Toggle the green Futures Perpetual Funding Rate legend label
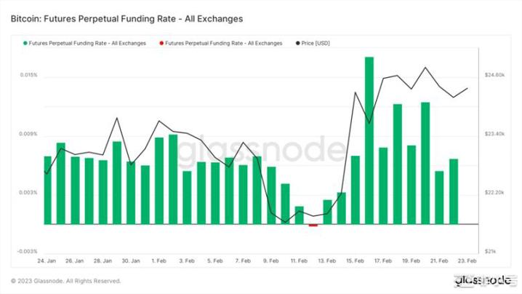522x294 pixels. [x=87, y=44]
